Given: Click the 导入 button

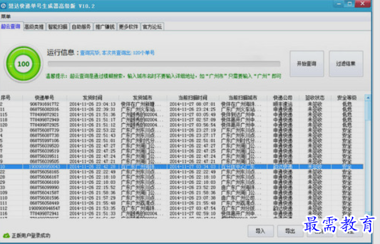Looking at the screenshot, I should click(x=260, y=231).
